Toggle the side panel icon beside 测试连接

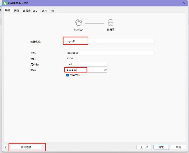pos(6,147)
